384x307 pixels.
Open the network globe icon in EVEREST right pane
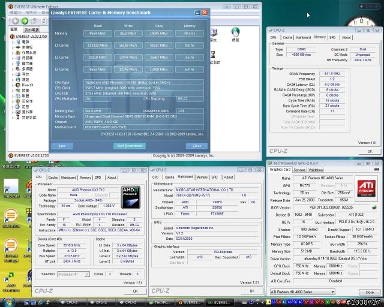235,32
